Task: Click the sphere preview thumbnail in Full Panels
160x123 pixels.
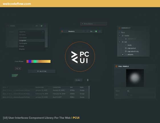Action: point(135,78)
